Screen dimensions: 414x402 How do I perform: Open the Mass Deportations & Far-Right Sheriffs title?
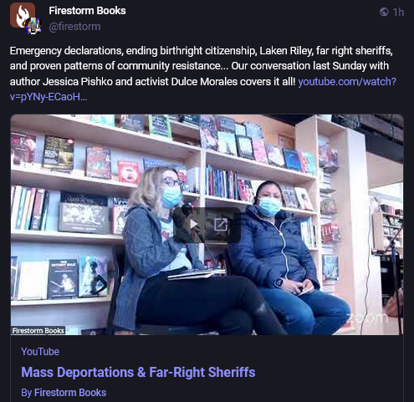click(x=138, y=372)
